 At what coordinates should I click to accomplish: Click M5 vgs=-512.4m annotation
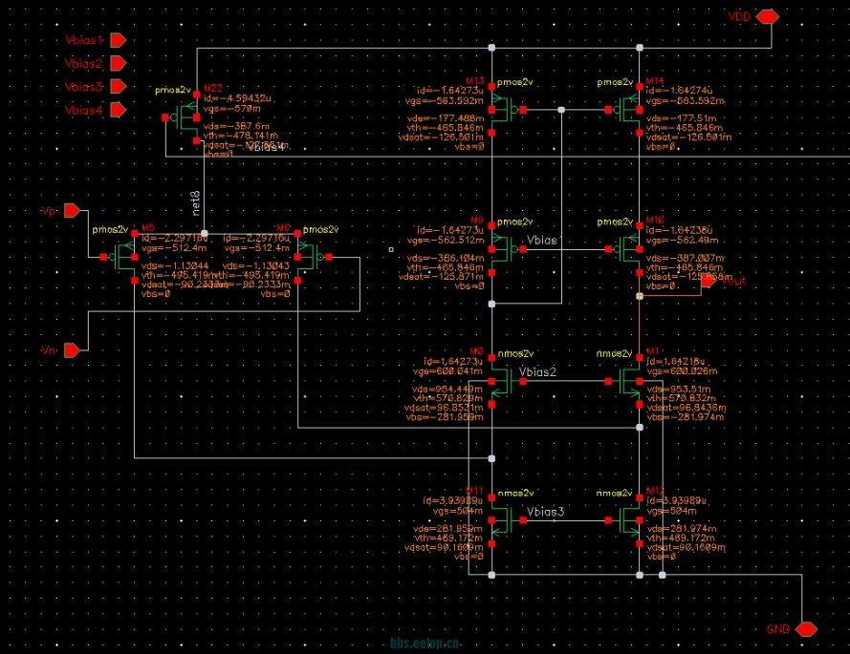pyautogui.click(x=174, y=248)
